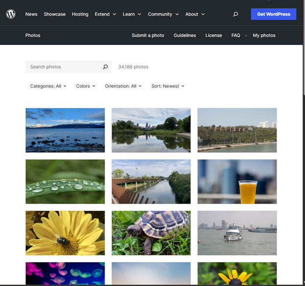The height and width of the screenshot is (286, 305).
Task: Open the Pattaya sign photo
Action: click(237, 130)
